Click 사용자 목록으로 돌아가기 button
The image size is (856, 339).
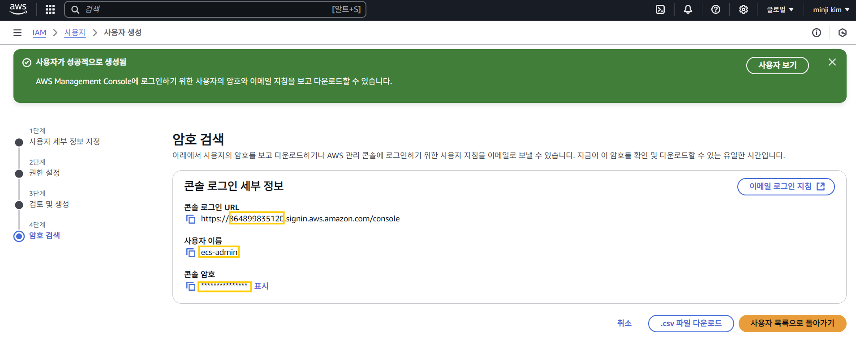(x=792, y=323)
